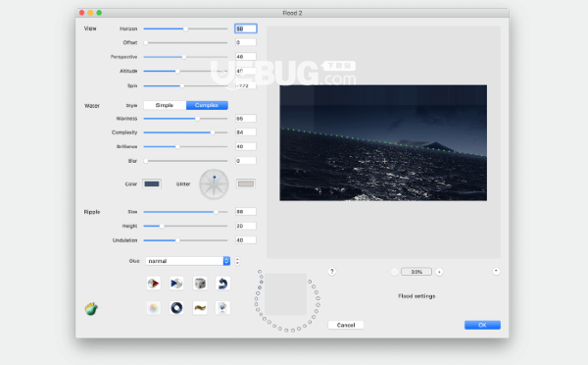Click the zoom in plus button
Viewport: 588px width, 365px height.
[439, 272]
